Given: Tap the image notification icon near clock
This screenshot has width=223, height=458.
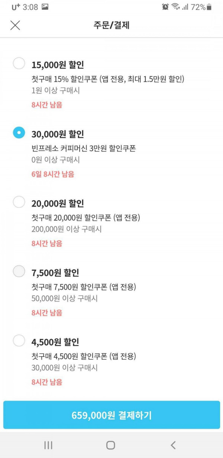Looking at the screenshot, I should pyautogui.click(x=45, y=7).
